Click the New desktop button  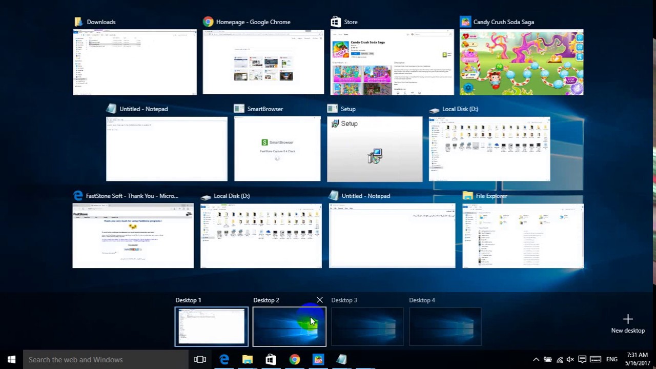(x=628, y=324)
